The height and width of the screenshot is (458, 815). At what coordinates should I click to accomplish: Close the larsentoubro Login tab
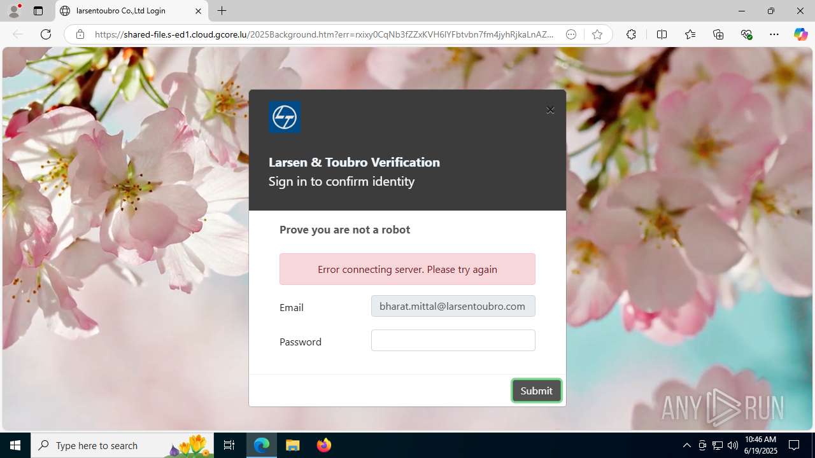coord(198,11)
